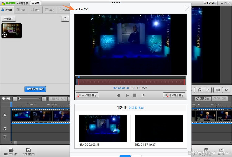Select the KMT video thumbnail in media list

(11, 31)
